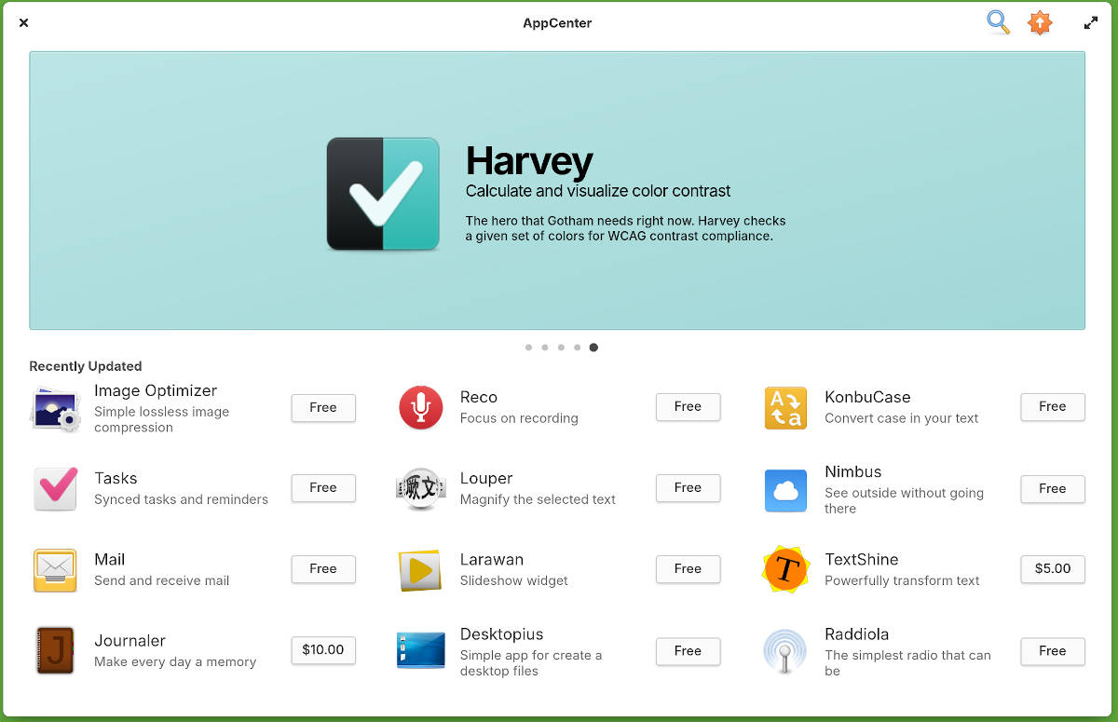This screenshot has width=1118, height=722.
Task: Open the Larawan app title
Action: [492, 559]
